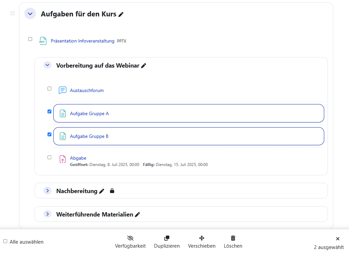Expand Weiterführende Materialien subsection
This screenshot has width=349, height=253.
(x=48, y=214)
